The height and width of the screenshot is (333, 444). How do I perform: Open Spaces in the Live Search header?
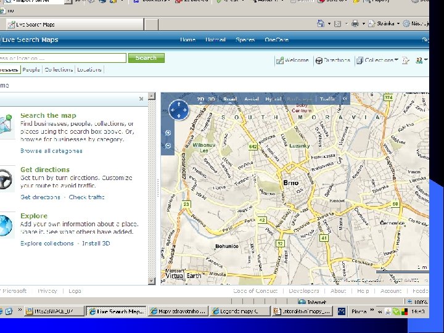pyautogui.click(x=245, y=39)
